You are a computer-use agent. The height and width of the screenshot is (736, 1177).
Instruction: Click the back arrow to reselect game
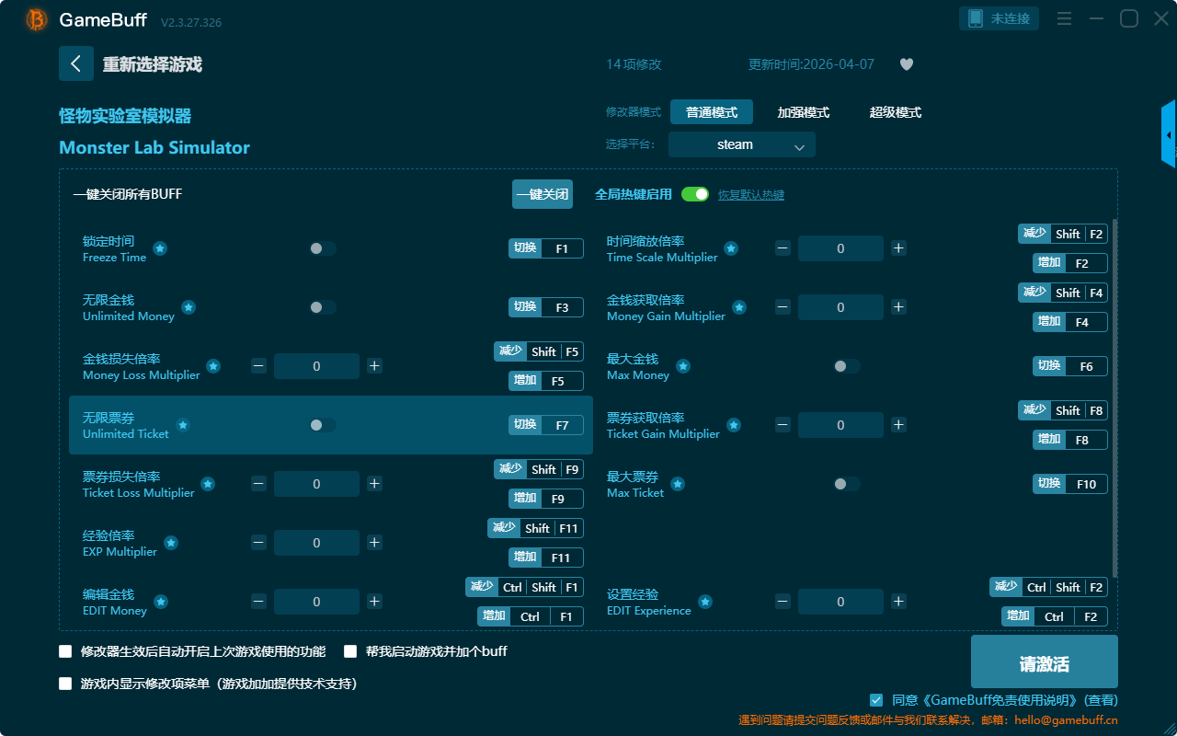click(x=76, y=63)
